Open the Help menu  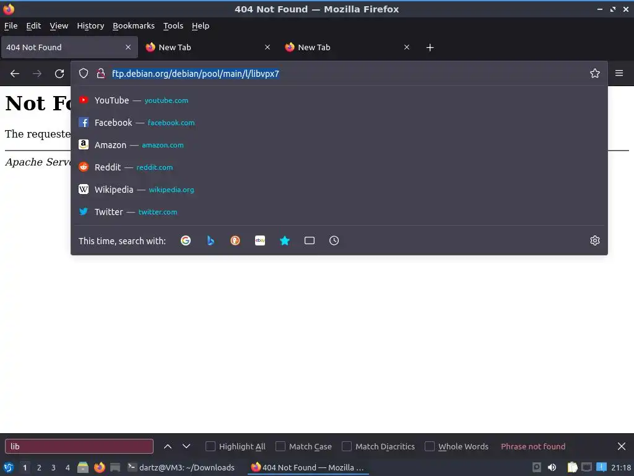[x=201, y=25]
